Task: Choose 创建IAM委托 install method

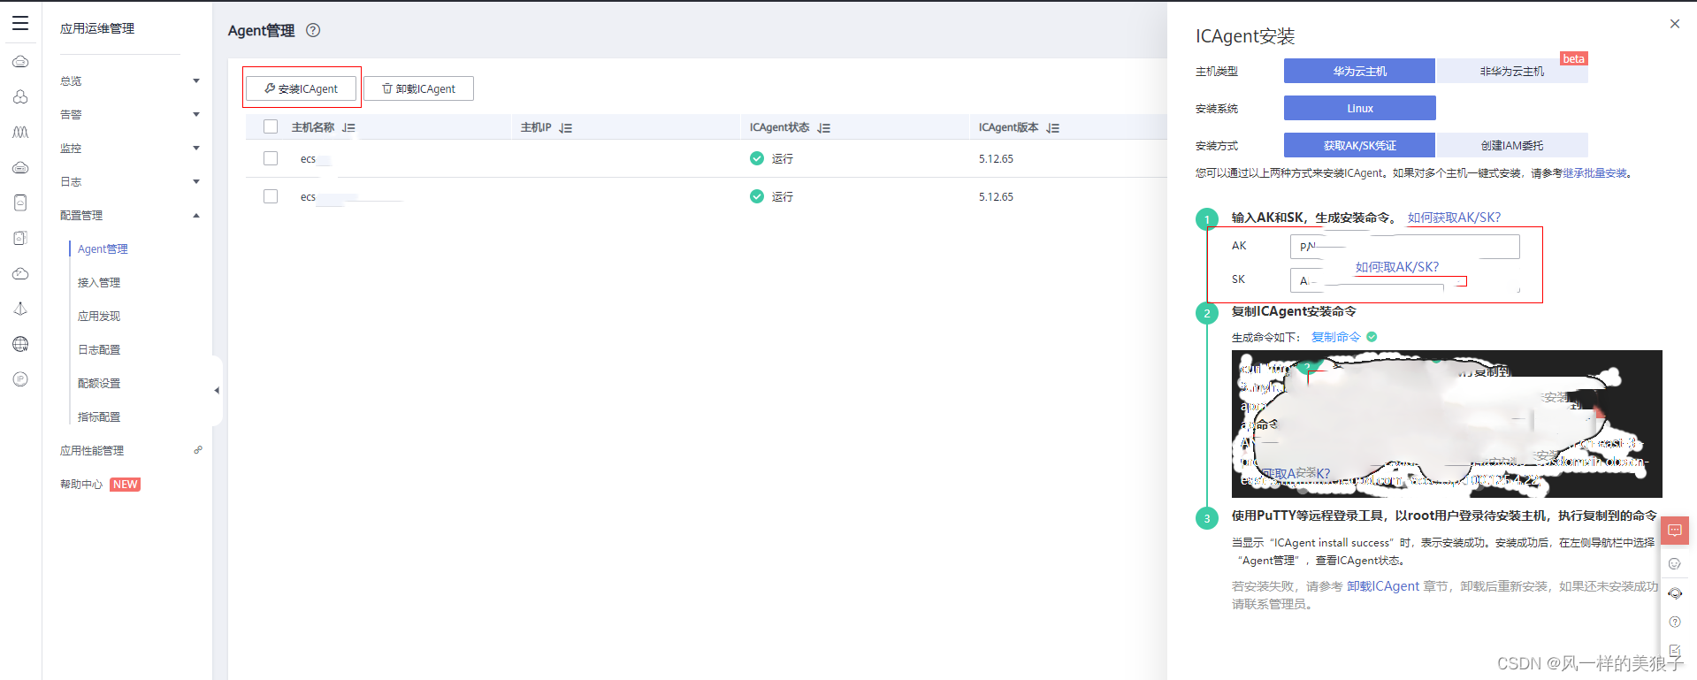Action: (x=1512, y=145)
